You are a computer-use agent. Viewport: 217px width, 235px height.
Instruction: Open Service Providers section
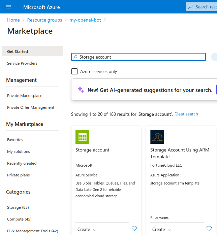tap(22, 63)
